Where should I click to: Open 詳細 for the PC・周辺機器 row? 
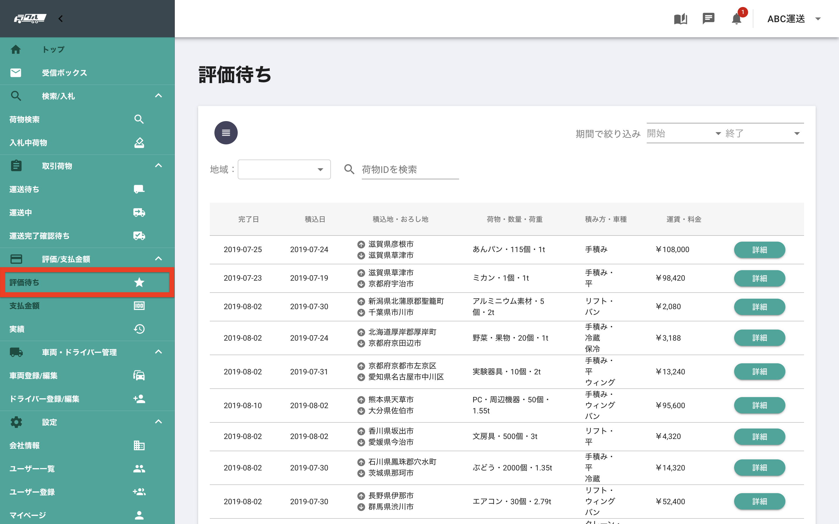[759, 405]
